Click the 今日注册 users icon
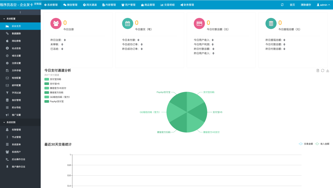This screenshot has height=188, width=333. tap(56, 23)
